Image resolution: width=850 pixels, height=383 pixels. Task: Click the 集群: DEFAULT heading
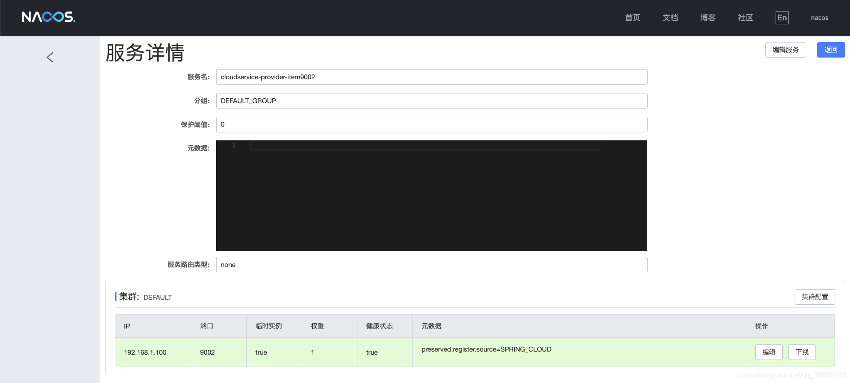[145, 297]
